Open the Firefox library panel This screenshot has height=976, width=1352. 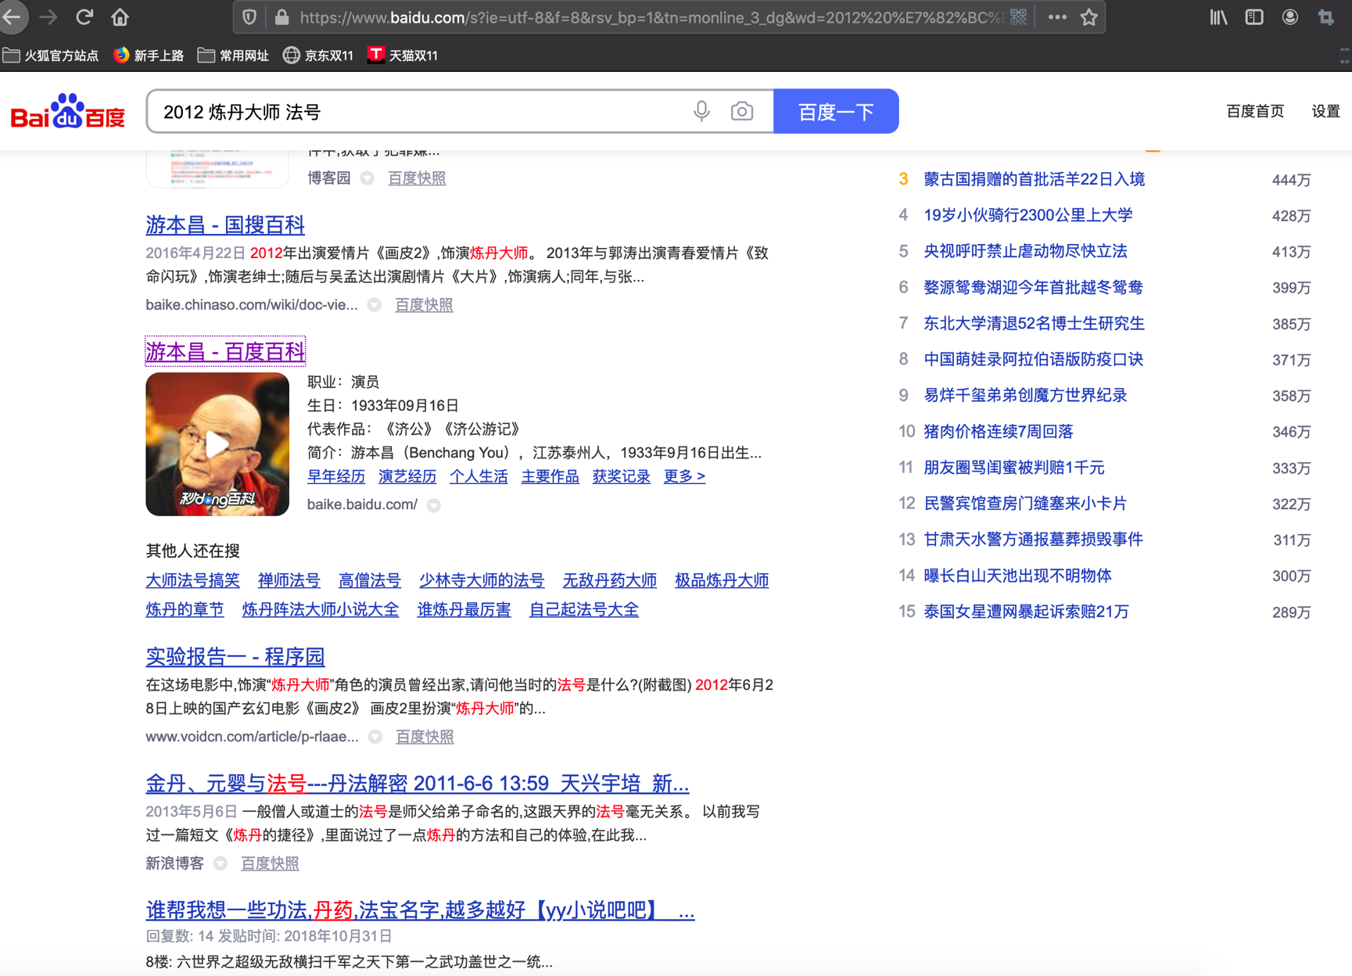[x=1218, y=17]
